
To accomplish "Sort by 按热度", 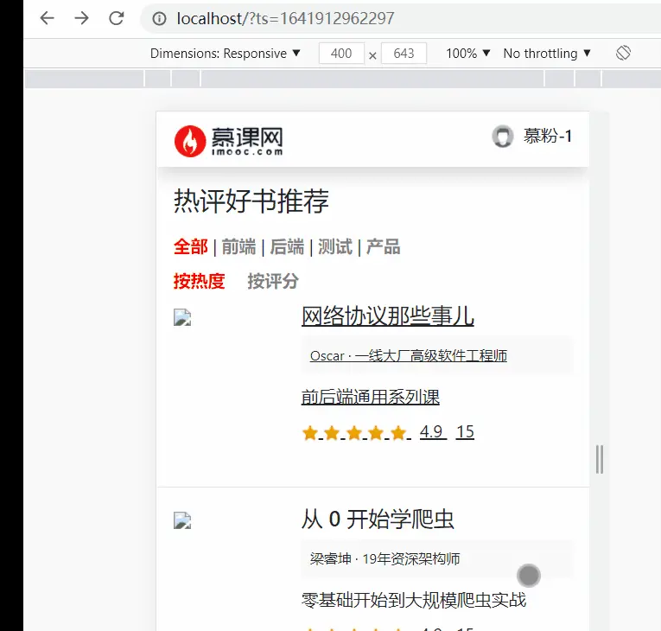I will [199, 281].
